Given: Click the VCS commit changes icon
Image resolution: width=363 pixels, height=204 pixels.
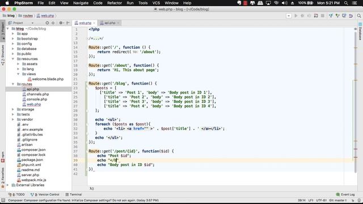Looking at the screenshot, I should (337, 16).
